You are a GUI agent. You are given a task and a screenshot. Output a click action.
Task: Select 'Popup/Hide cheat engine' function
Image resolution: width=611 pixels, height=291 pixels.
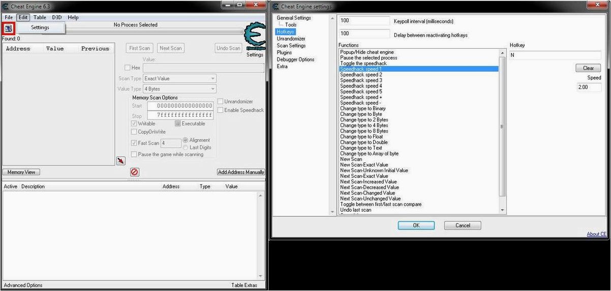tap(419, 52)
